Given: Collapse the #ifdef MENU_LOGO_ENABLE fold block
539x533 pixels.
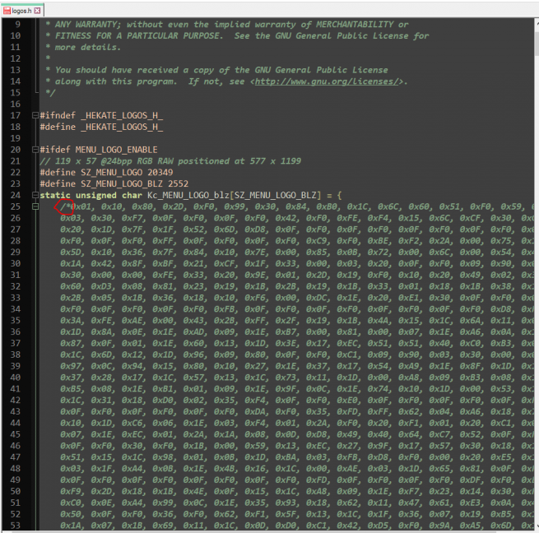Looking at the screenshot, I should coord(34,150).
